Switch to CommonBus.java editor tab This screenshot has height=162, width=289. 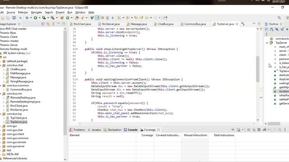pyautogui.click(x=193, y=24)
